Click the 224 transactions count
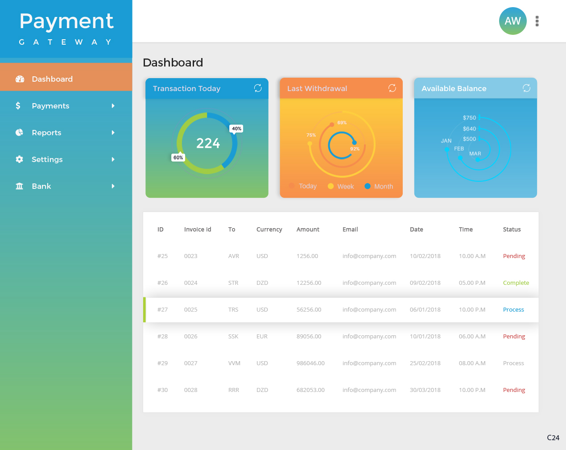The width and height of the screenshot is (566, 450). pyautogui.click(x=208, y=143)
